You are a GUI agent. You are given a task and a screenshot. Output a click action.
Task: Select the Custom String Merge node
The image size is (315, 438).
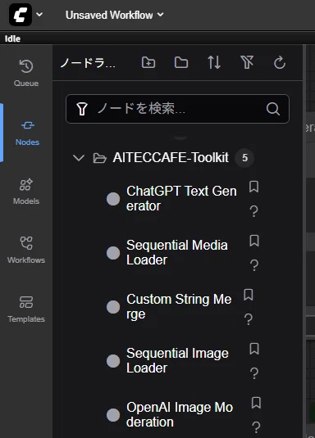pos(179,307)
